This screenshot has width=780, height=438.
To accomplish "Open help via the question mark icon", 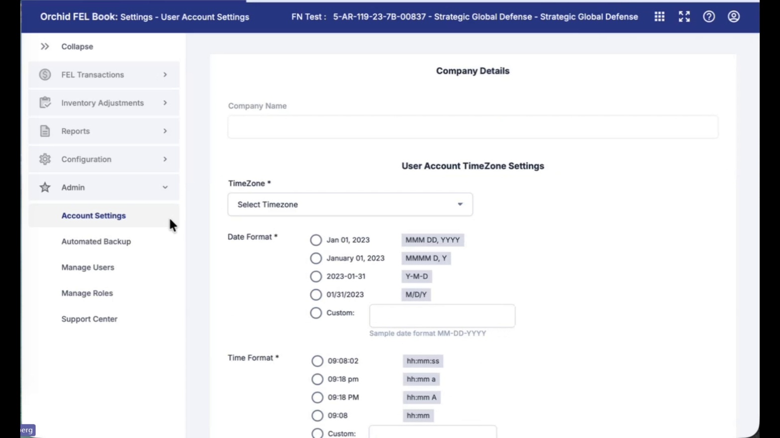I will point(709,16).
